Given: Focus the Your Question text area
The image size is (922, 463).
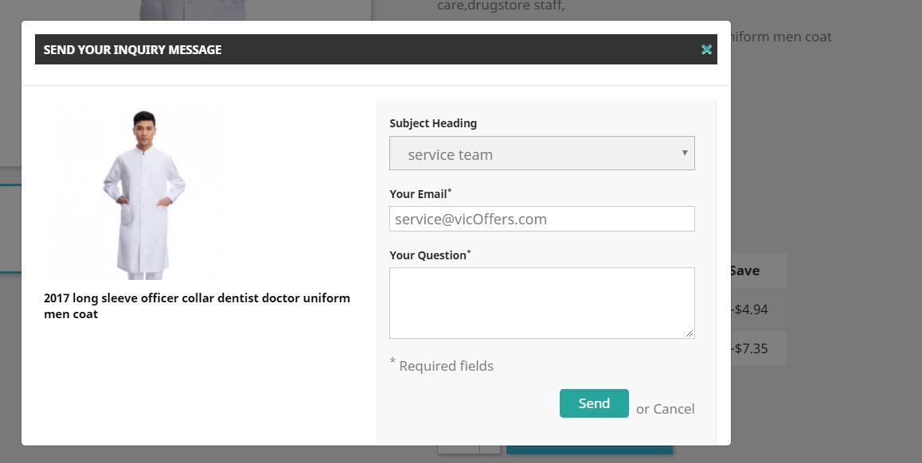Looking at the screenshot, I should 541,303.
